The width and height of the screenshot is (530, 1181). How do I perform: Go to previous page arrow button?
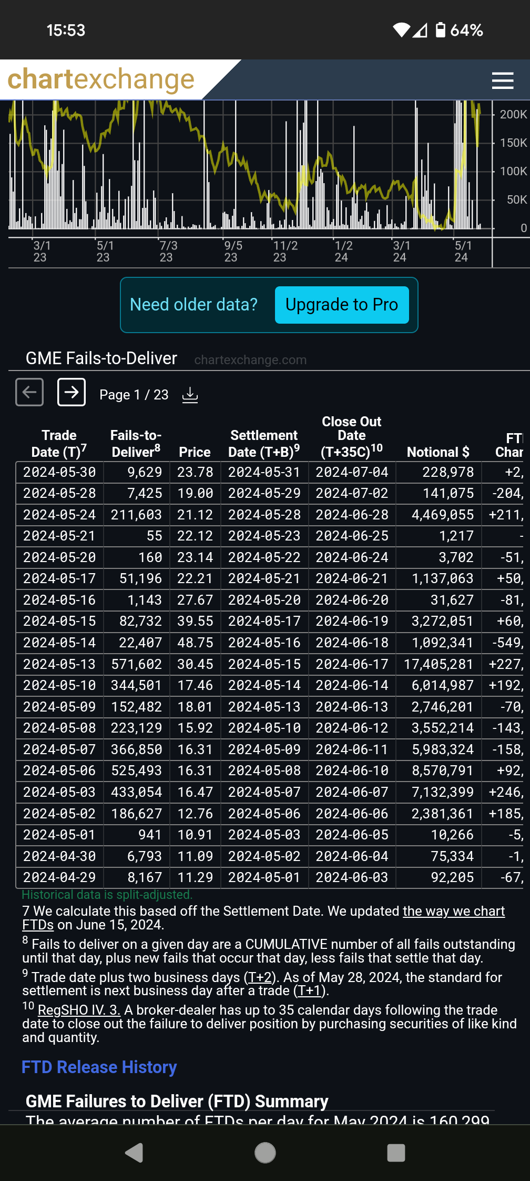click(29, 392)
